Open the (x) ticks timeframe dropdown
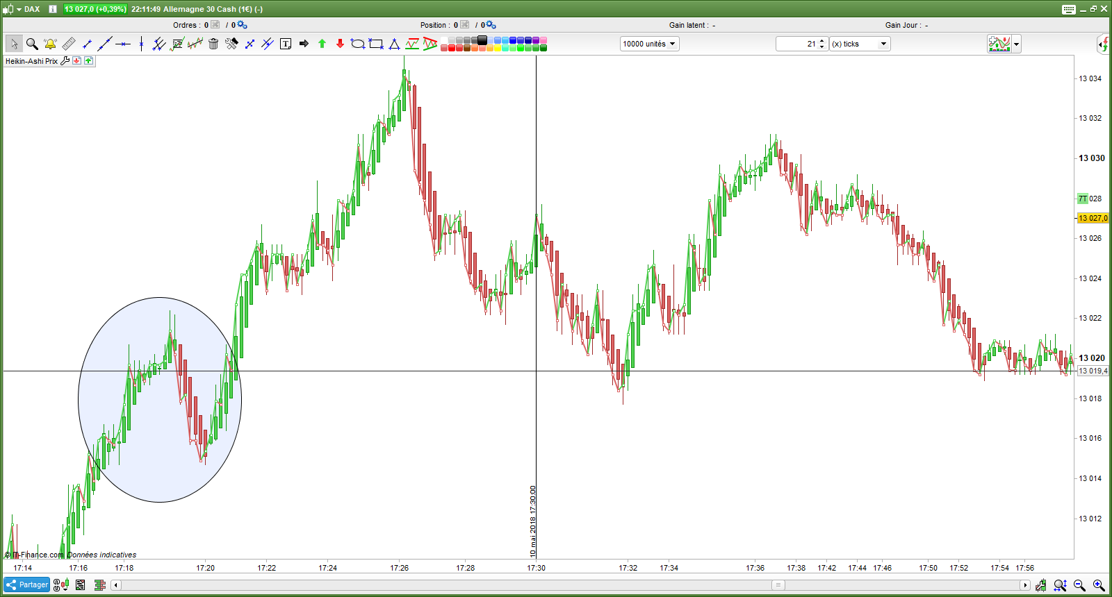Image resolution: width=1112 pixels, height=597 pixels. 860,44
